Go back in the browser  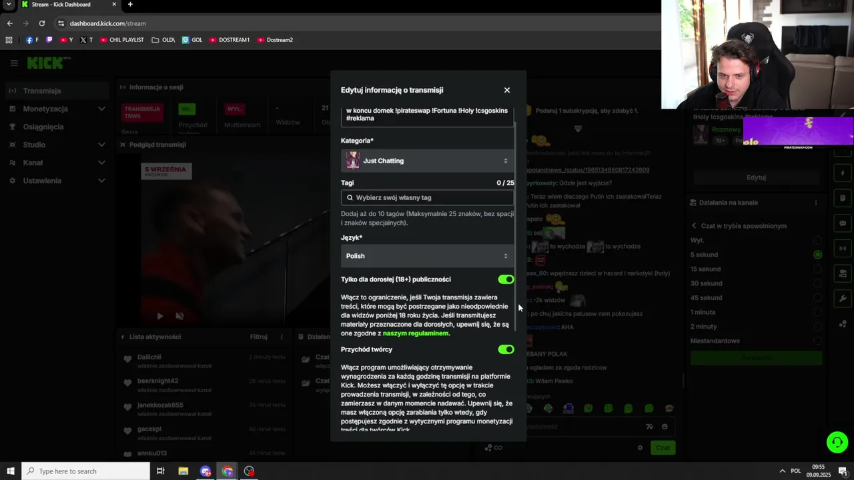(x=9, y=23)
